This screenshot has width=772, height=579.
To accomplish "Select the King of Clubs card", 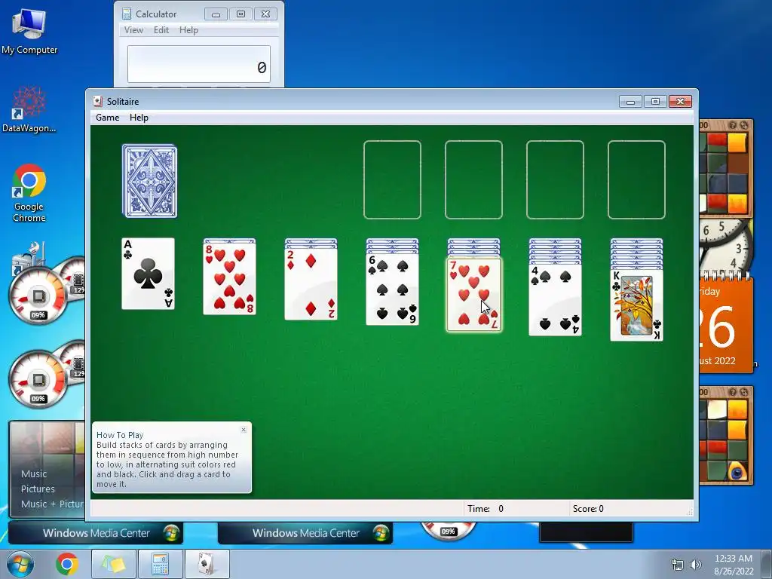I will [636, 305].
